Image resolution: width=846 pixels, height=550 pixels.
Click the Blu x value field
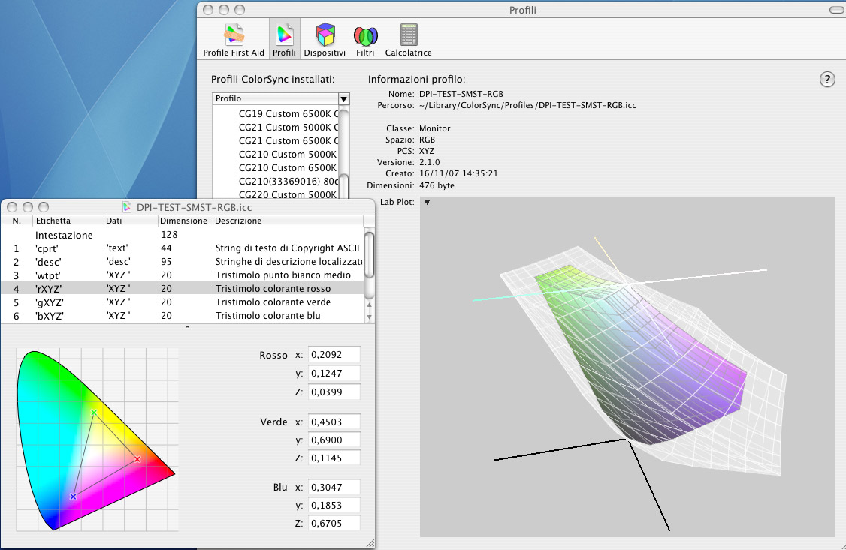[x=334, y=488]
